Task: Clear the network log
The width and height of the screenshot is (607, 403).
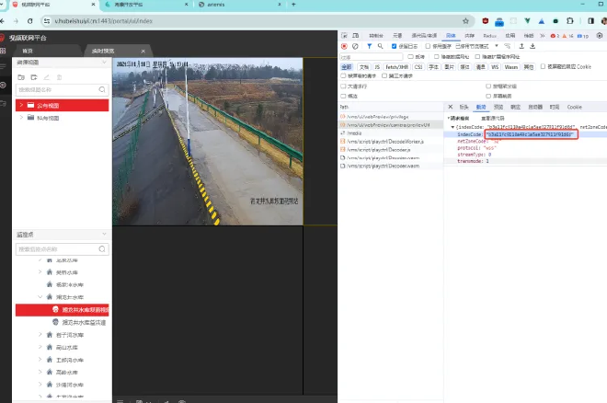Action: pyautogui.click(x=355, y=46)
